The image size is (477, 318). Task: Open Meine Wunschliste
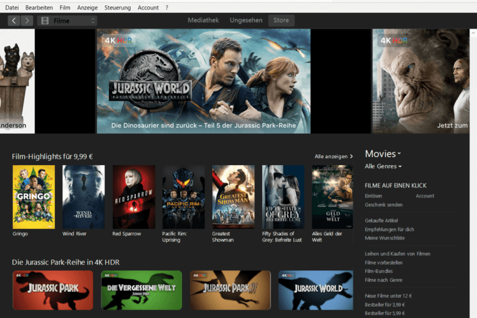click(385, 238)
